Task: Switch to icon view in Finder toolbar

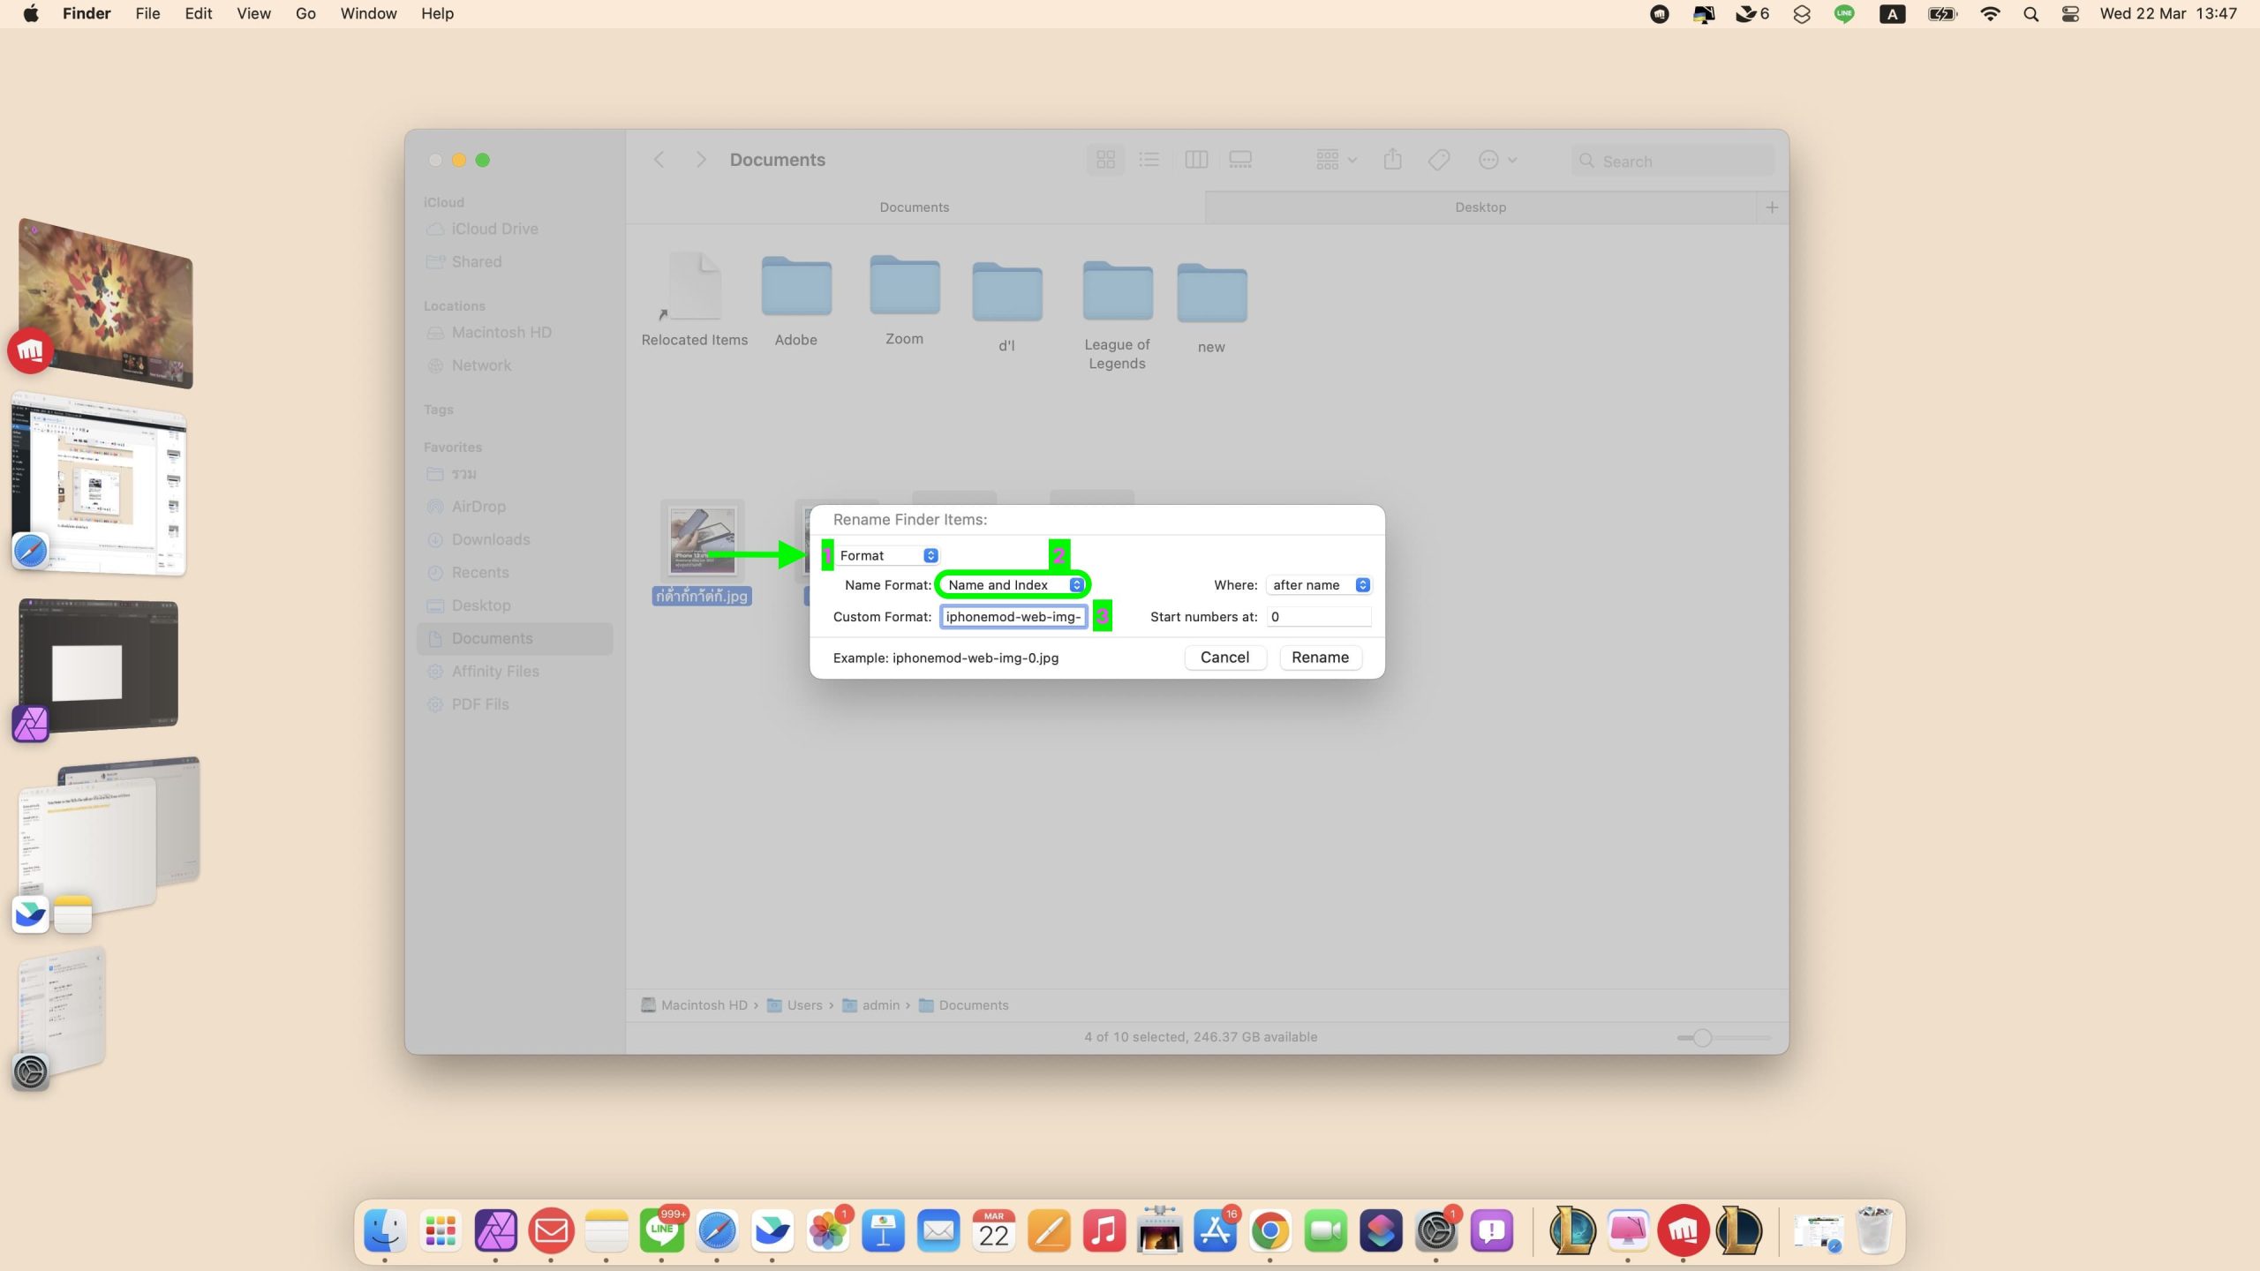Action: [x=1105, y=160]
